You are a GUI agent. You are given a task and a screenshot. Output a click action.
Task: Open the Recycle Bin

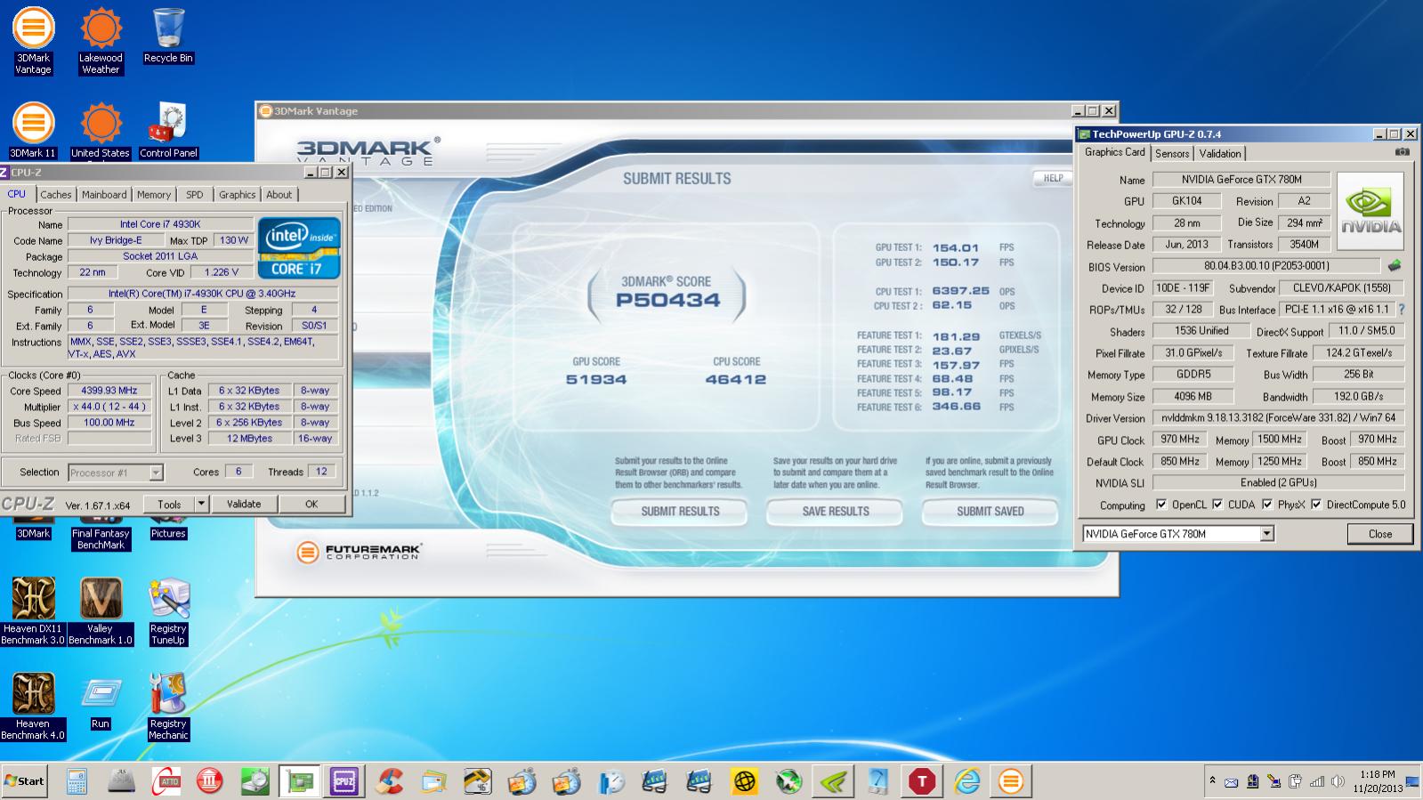pos(168,36)
